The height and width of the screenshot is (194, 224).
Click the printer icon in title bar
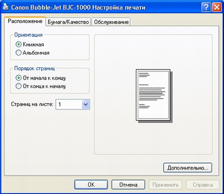pos(6,7)
